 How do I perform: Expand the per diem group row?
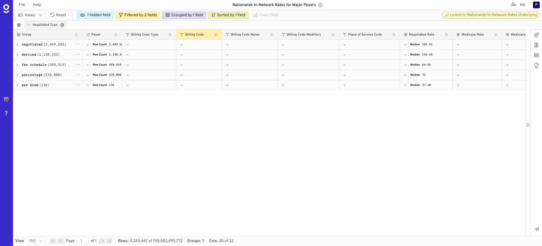(x=17, y=85)
